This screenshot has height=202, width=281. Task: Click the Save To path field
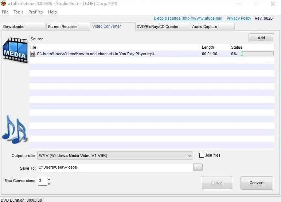click(x=115, y=167)
